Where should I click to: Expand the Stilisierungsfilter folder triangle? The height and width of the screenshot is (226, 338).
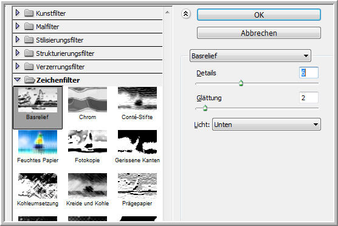point(18,39)
